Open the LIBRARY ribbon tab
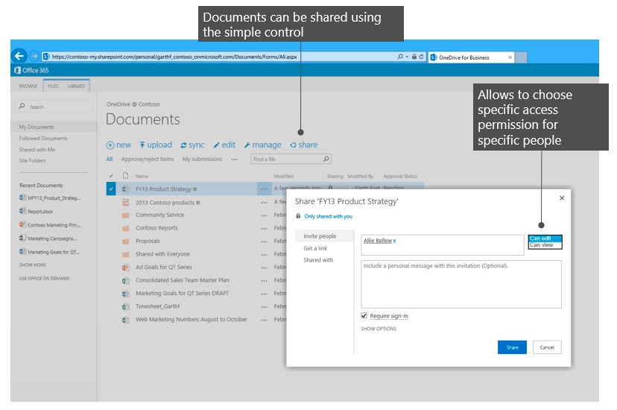This screenshot has height=410, width=617. click(76, 86)
